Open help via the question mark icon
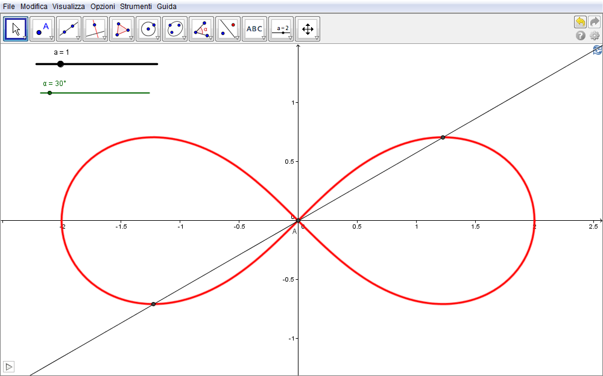 pos(581,35)
